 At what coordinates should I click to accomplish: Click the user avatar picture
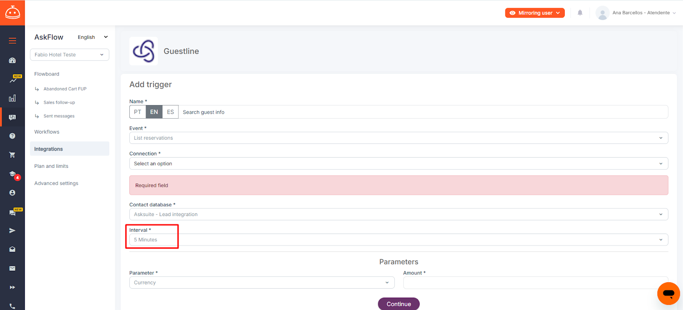tap(602, 13)
